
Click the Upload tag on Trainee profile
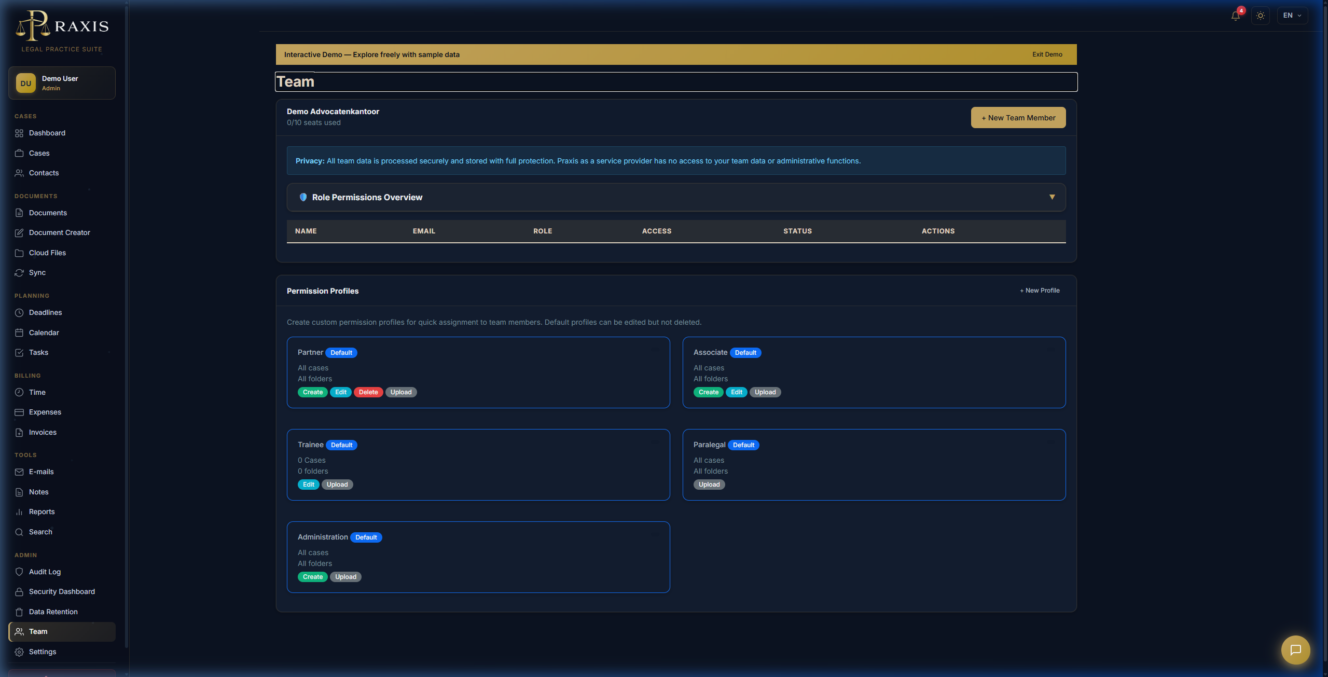[337, 485]
